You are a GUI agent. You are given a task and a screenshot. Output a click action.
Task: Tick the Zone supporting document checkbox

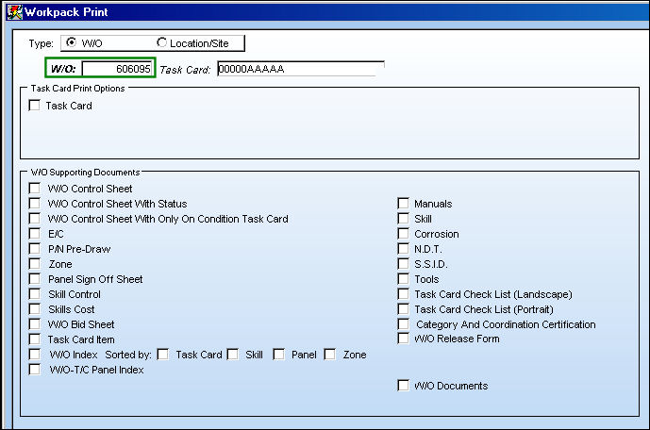click(34, 264)
